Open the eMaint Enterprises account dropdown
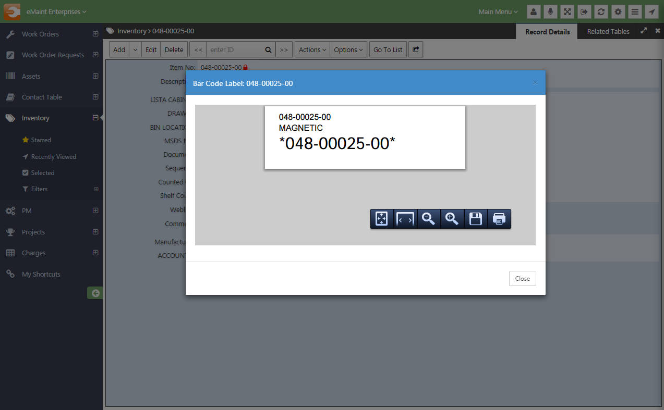This screenshot has width=664, height=410. click(x=56, y=11)
